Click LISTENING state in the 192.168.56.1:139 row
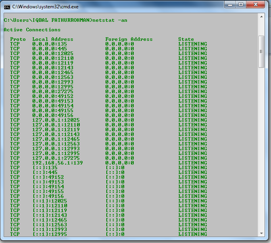271x243 pixels. [x=192, y=163]
